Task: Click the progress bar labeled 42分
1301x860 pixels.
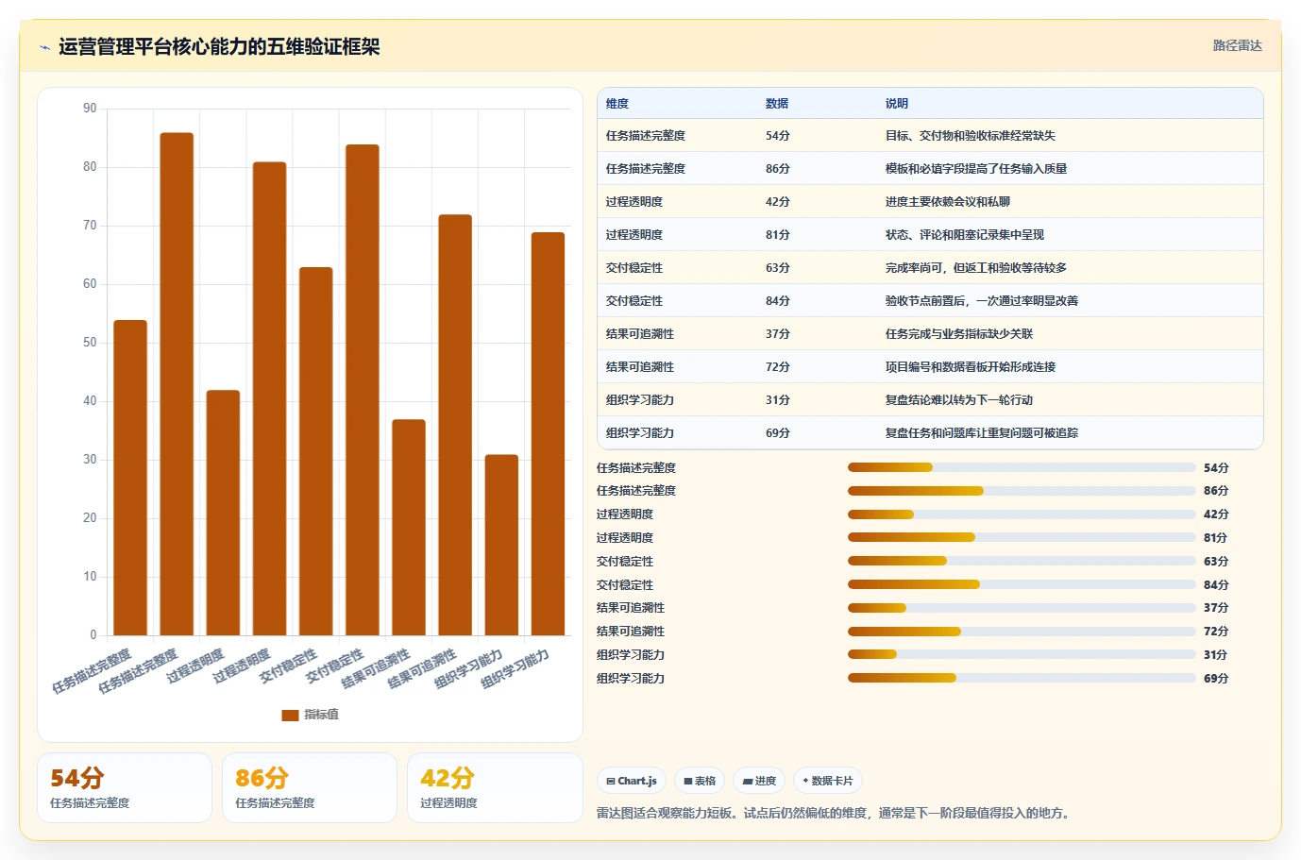Action: pos(1022,514)
